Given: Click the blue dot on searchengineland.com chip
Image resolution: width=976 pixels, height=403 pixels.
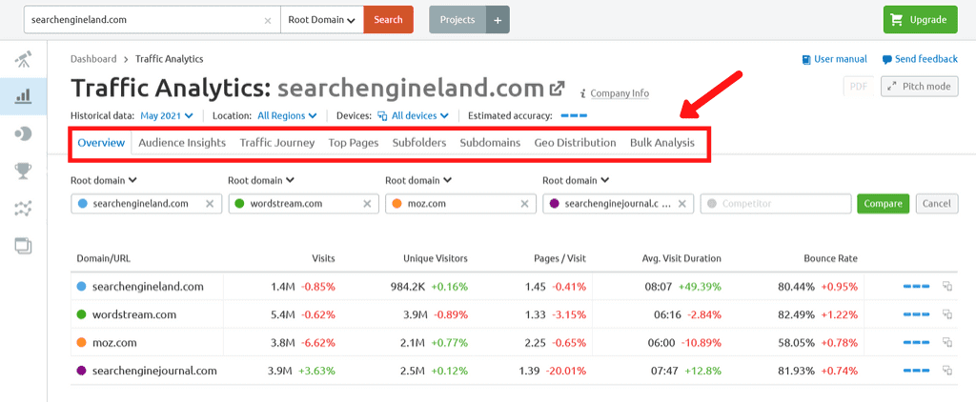Looking at the screenshot, I should (x=83, y=203).
